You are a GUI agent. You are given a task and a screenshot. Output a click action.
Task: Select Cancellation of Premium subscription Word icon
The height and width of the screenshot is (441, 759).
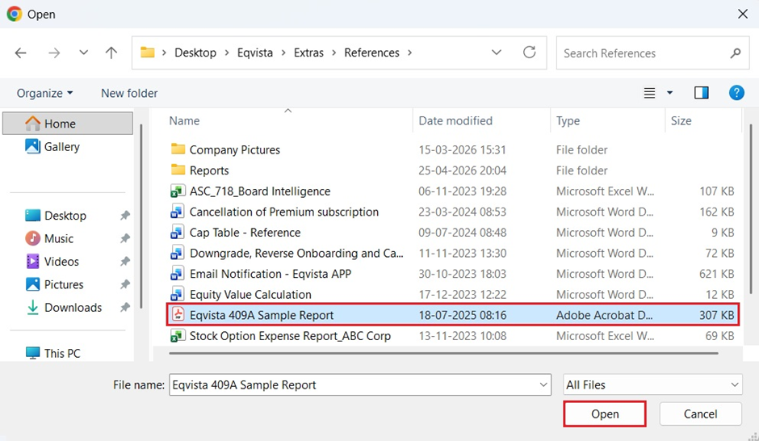[x=178, y=212]
